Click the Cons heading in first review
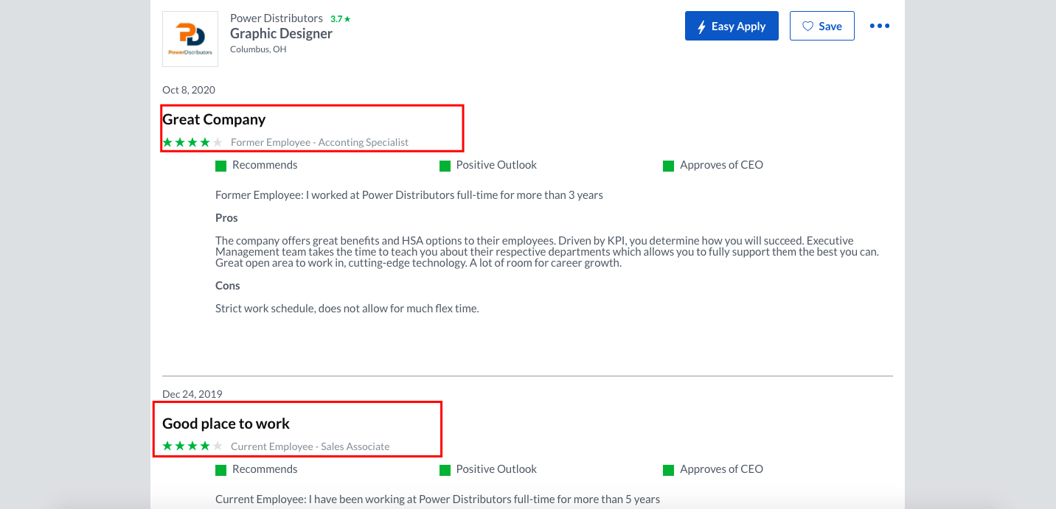 pos(228,286)
